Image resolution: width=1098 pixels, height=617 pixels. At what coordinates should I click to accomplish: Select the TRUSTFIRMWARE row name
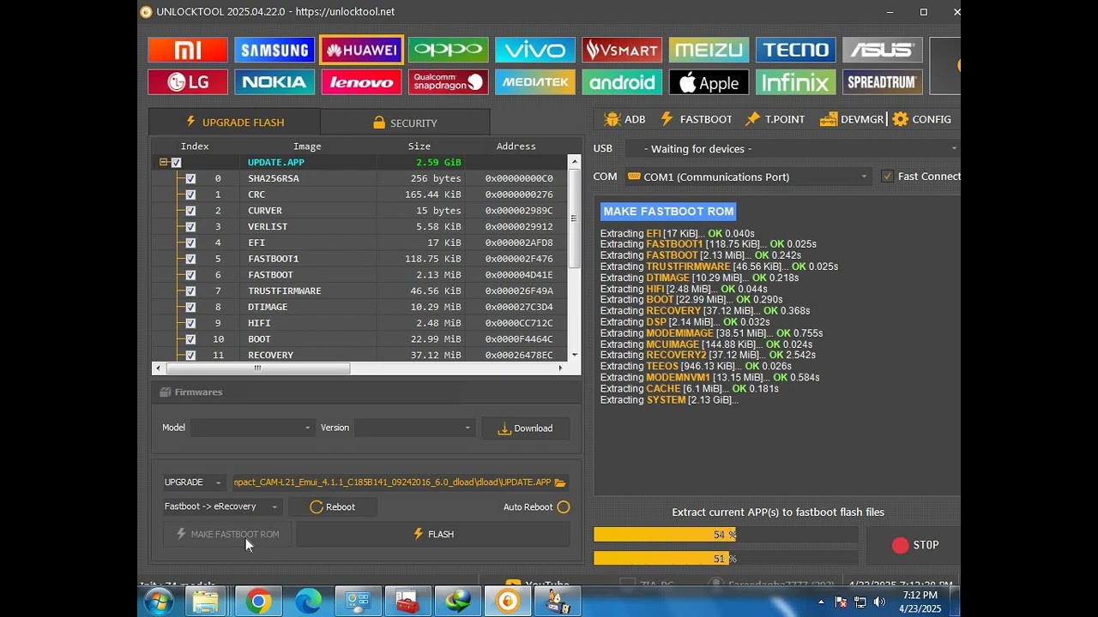[285, 291]
